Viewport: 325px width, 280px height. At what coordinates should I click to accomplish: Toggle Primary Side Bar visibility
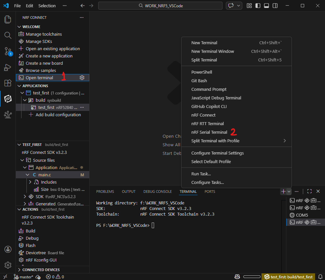[x=258, y=6]
